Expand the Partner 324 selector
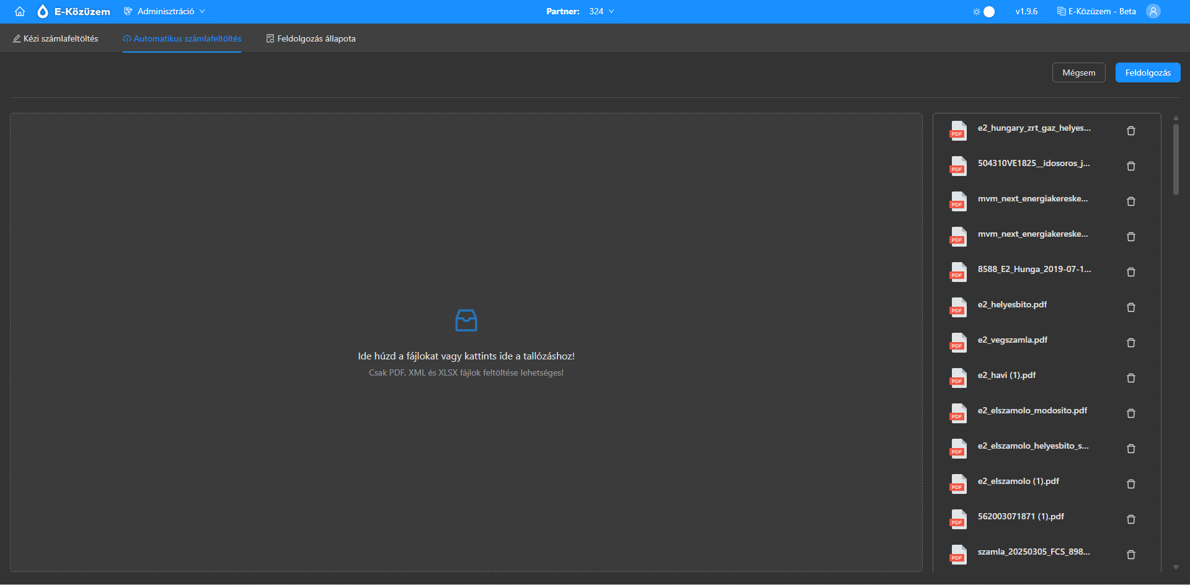 coord(601,11)
